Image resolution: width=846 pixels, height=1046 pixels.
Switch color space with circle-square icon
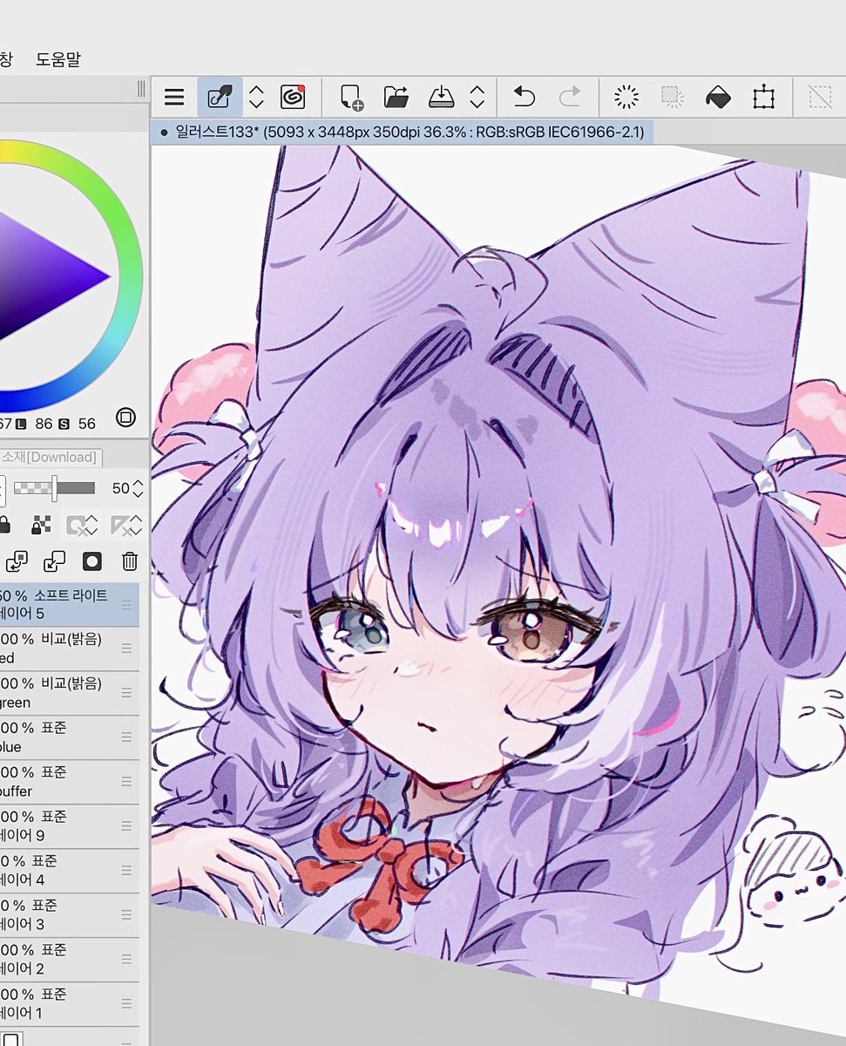tap(125, 418)
